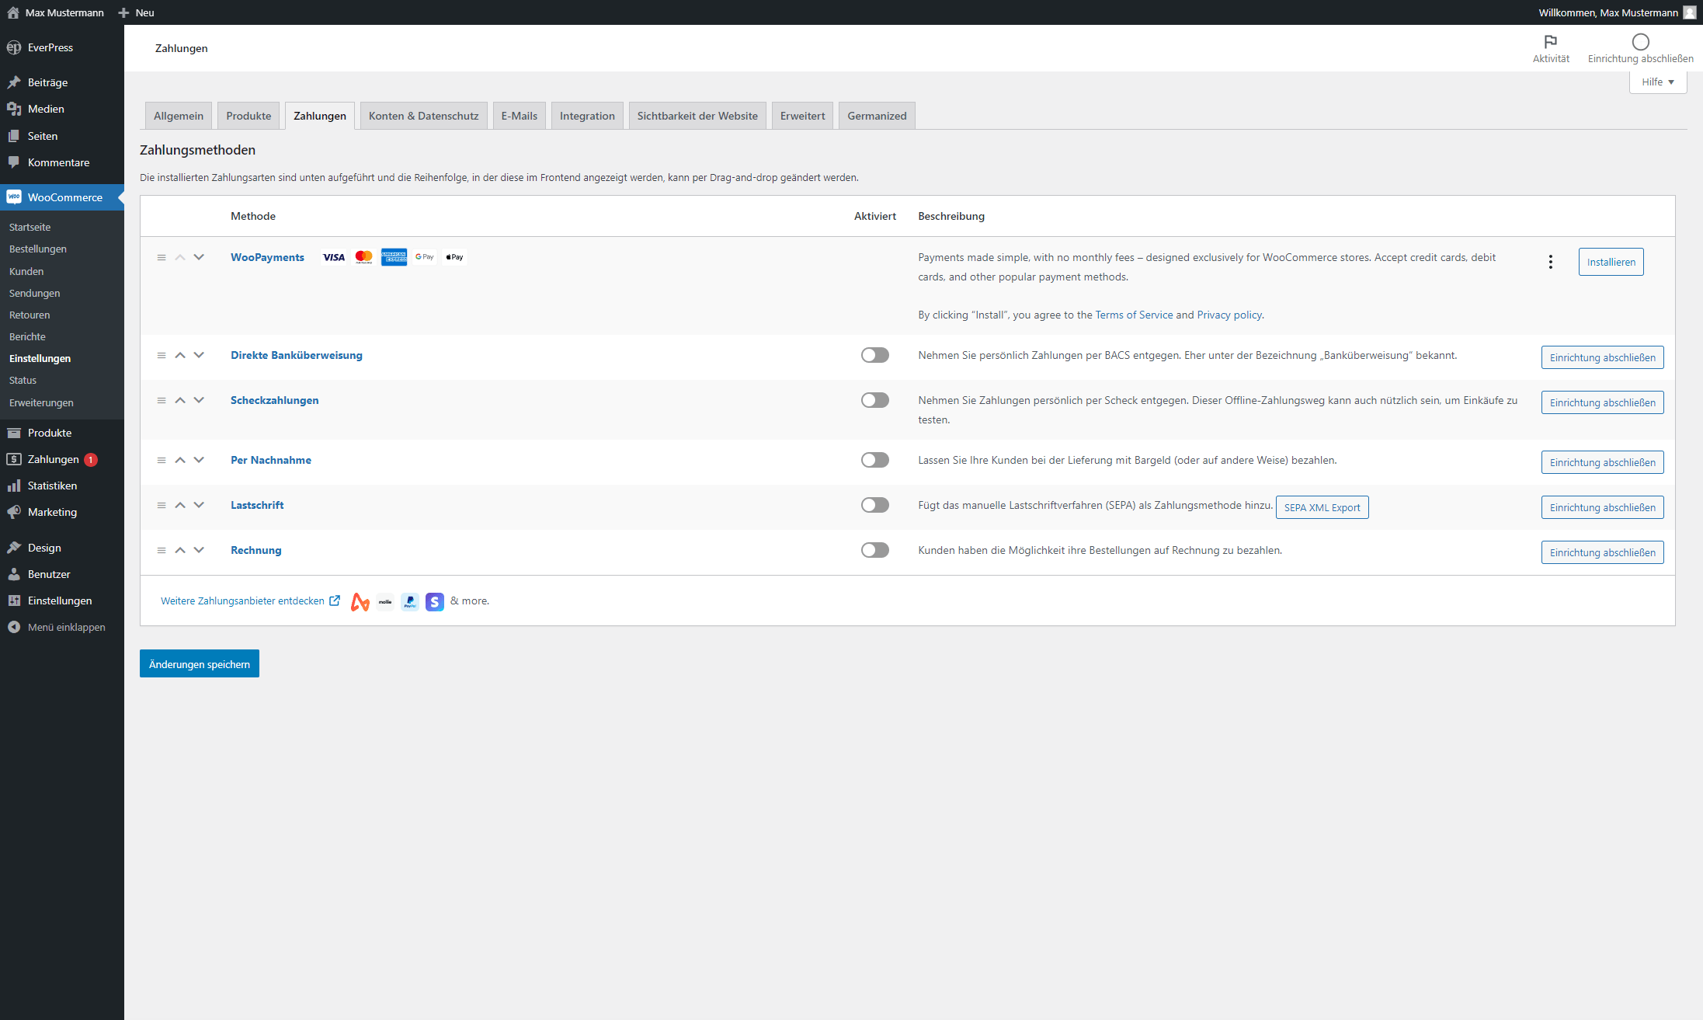The width and height of the screenshot is (1703, 1020).
Task: Enable the Rechnung payment toggle
Action: pos(874,550)
